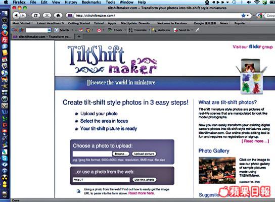275x202 pixels.
Task: Open the Google toolbar search box dropdown
Action: (x=49, y=30)
